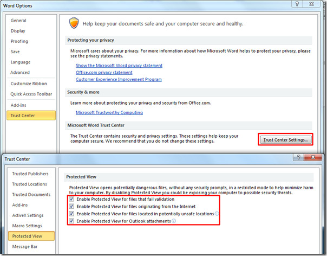The width and height of the screenshot is (327, 256).
Task: Open Quick Access Toolbar options
Action: coord(31,94)
